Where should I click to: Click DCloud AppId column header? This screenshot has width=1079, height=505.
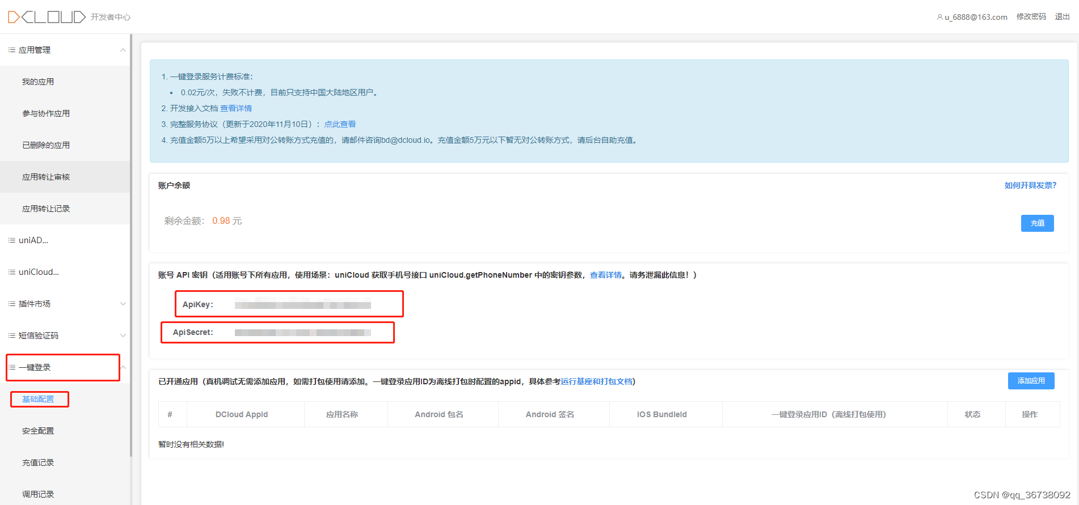pos(242,414)
